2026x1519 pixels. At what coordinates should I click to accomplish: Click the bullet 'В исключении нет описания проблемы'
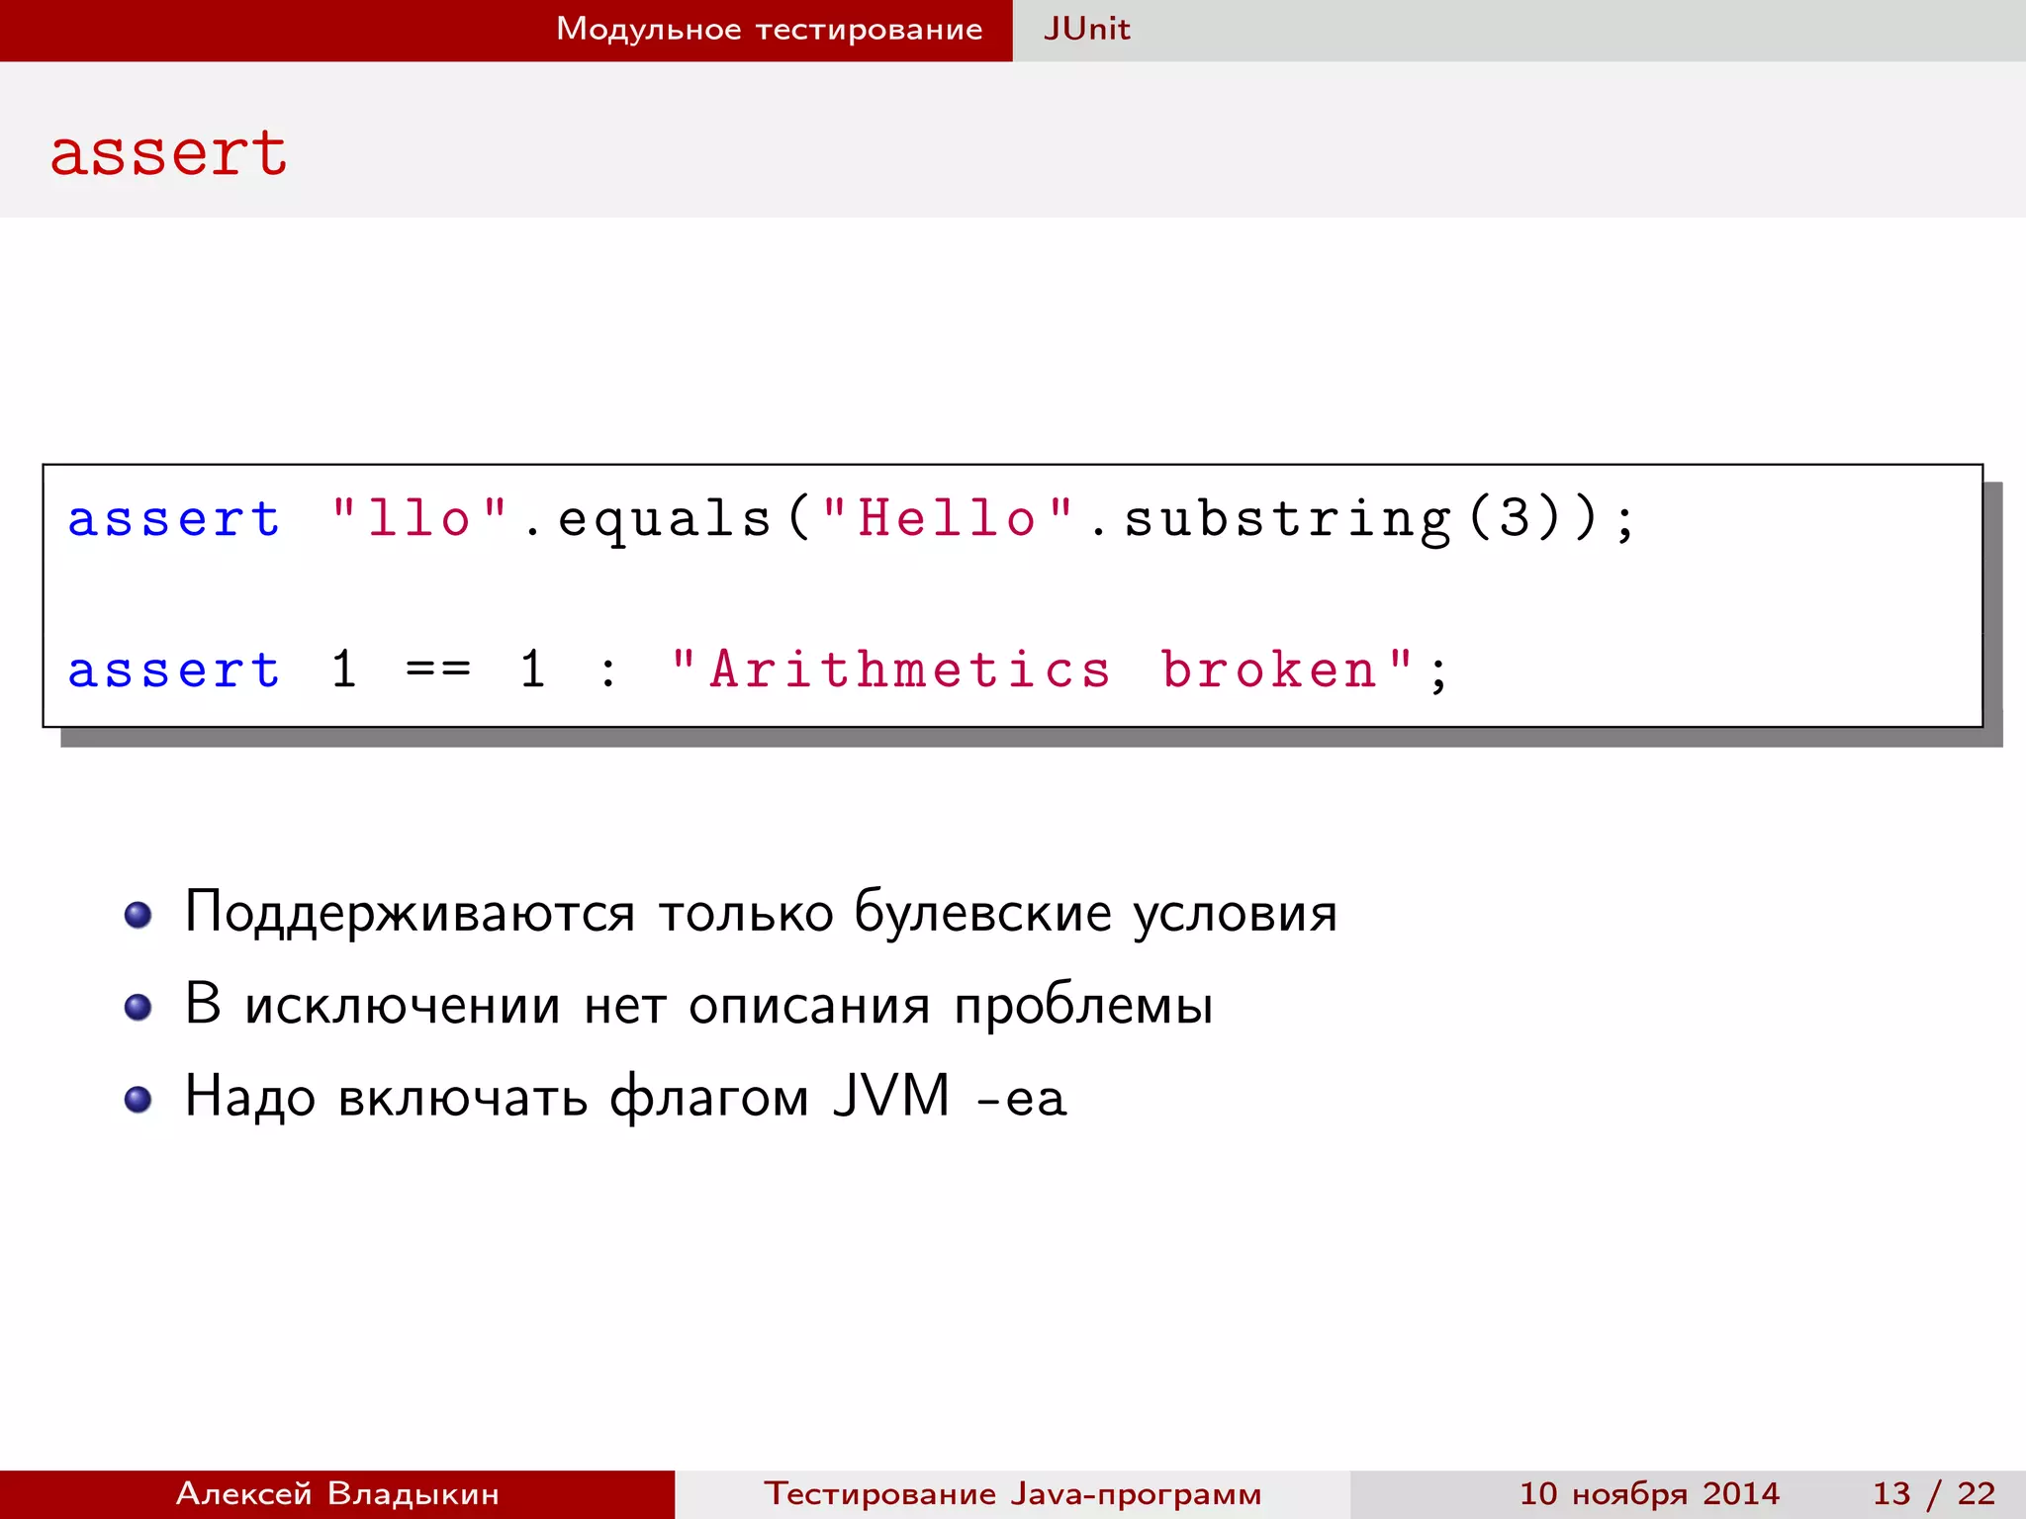[x=698, y=1005]
